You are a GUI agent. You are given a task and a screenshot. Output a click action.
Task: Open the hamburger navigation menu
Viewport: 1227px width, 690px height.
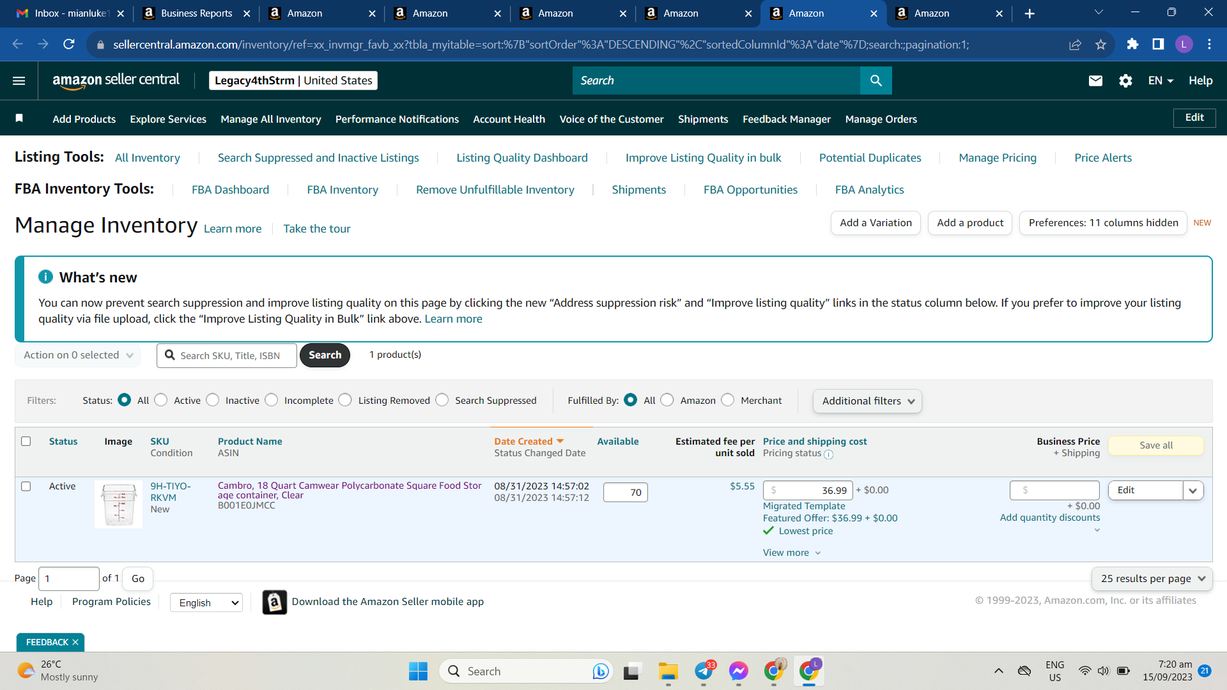pos(19,80)
